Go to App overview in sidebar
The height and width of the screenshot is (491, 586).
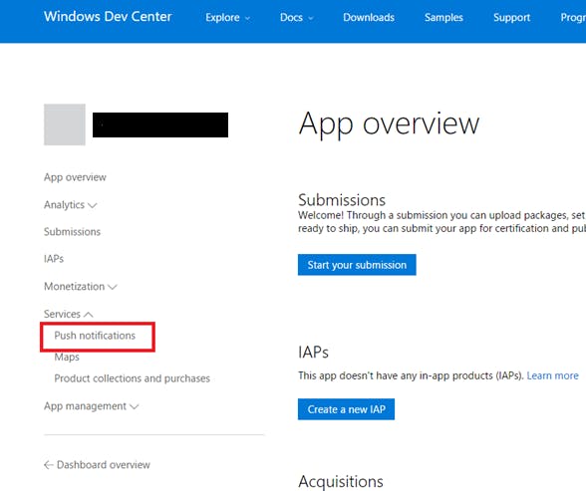(x=75, y=177)
